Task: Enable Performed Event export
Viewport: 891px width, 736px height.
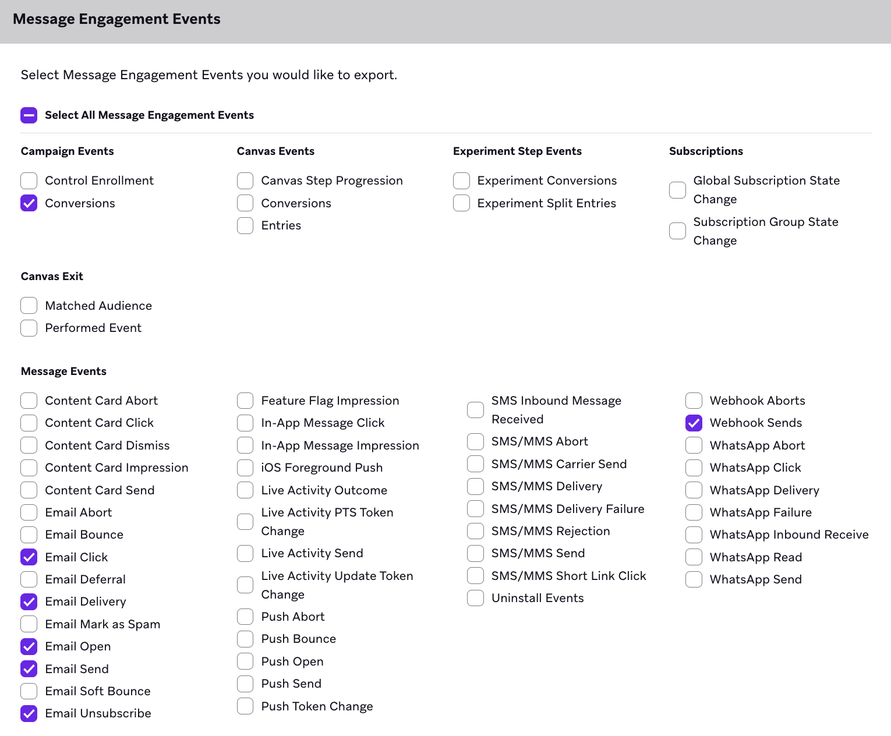Action: pos(29,328)
